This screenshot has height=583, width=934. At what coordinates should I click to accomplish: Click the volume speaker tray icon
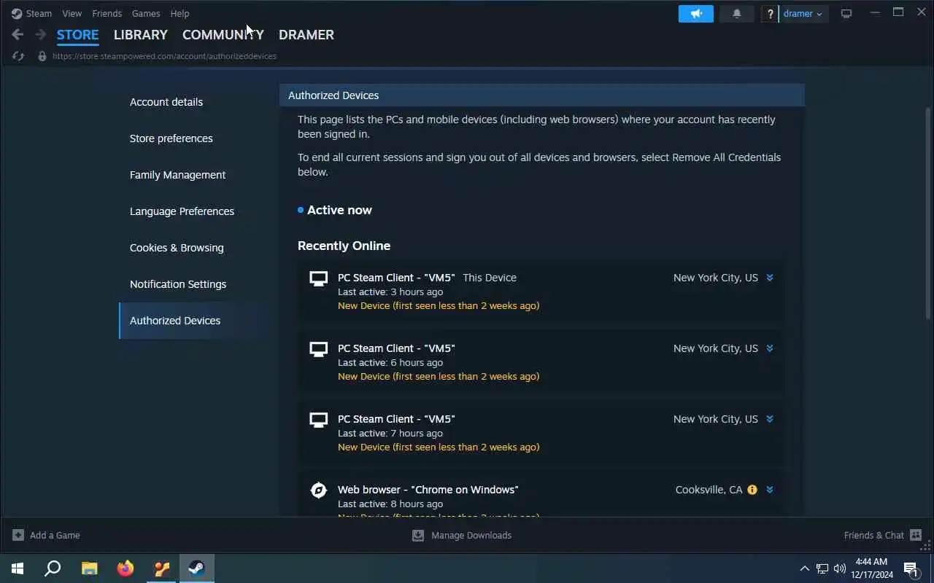click(840, 568)
